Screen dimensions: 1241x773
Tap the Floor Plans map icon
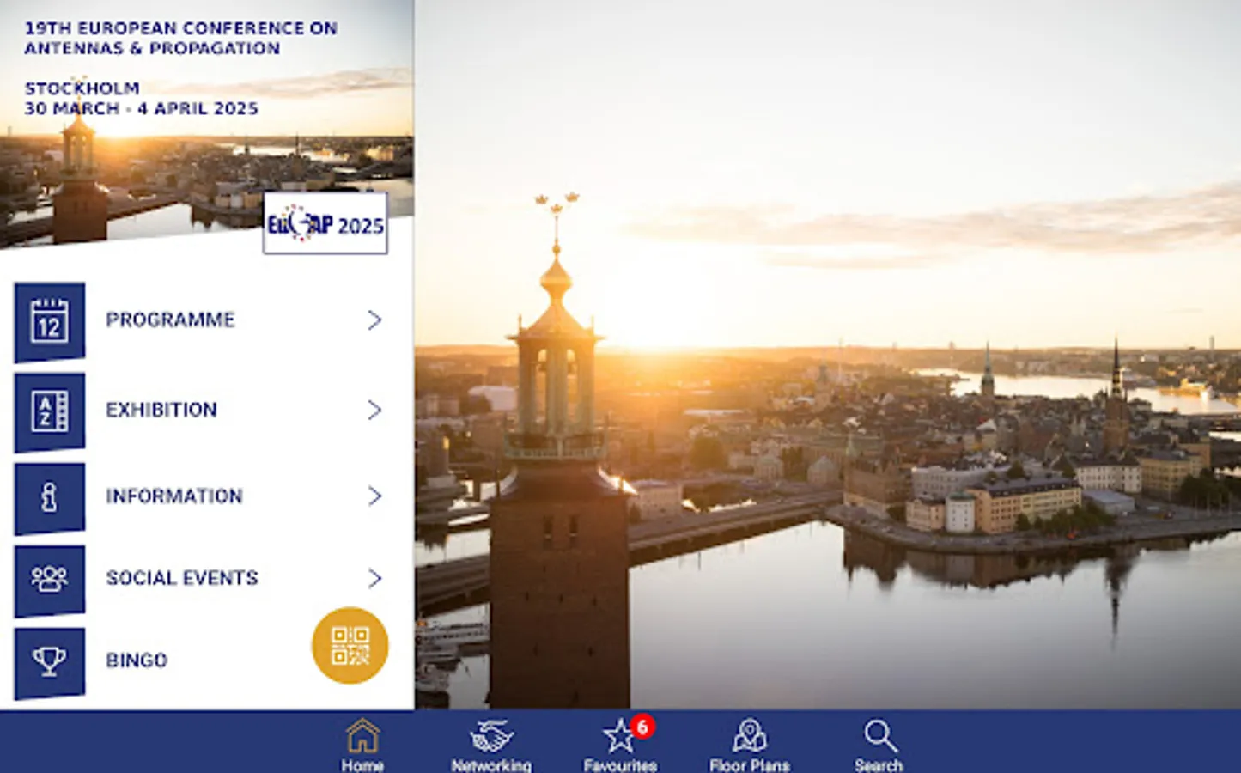click(749, 734)
